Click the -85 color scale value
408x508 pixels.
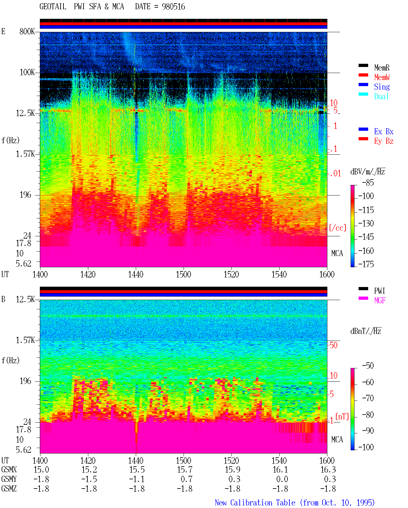point(368,183)
